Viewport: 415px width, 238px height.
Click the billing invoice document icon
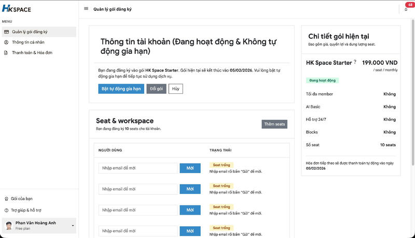(6, 52)
